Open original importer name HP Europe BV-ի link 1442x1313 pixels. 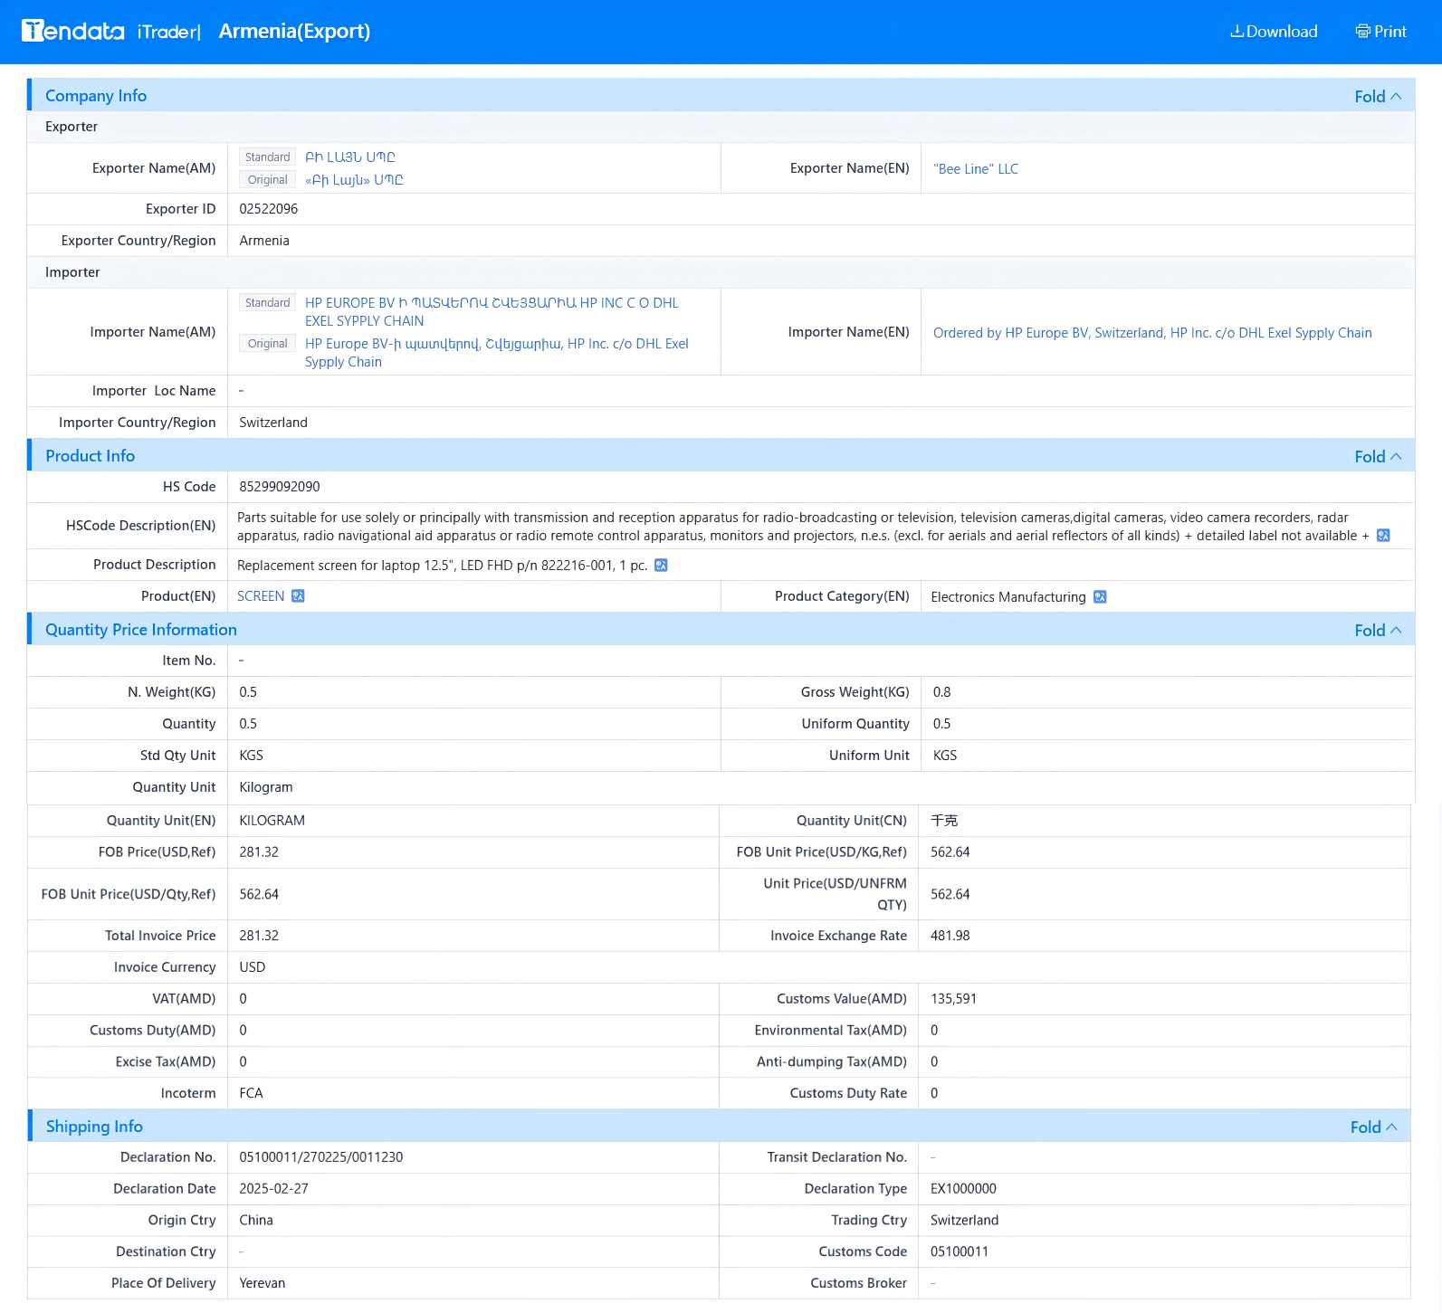(497, 353)
